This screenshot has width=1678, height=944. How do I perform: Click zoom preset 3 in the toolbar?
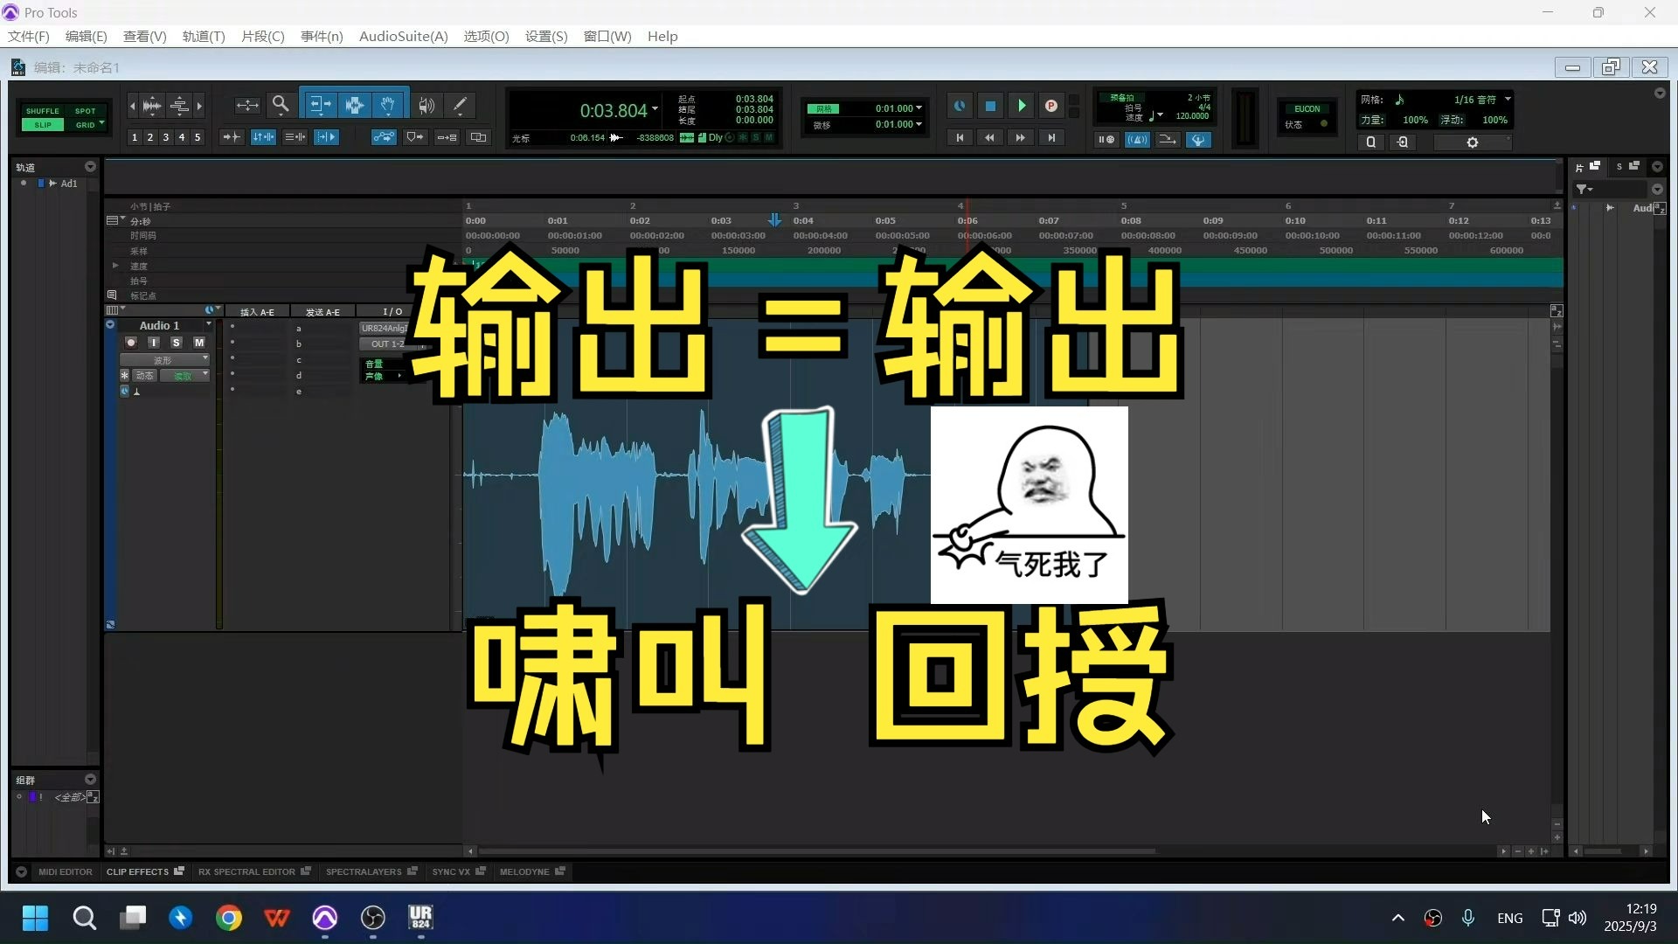point(166,137)
